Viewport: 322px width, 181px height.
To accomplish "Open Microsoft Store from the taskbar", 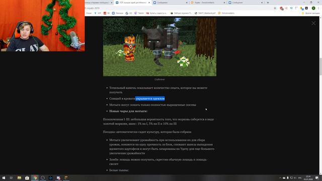I will click(x=27, y=178).
